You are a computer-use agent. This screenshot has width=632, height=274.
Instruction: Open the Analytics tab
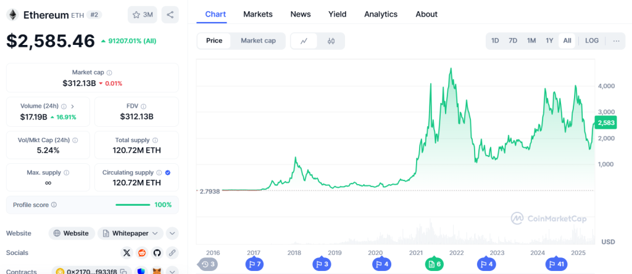coord(381,14)
